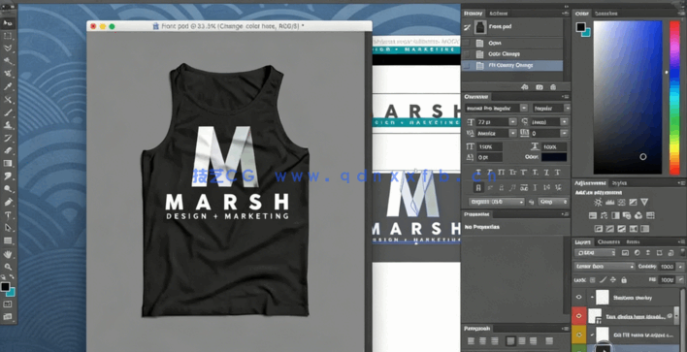
Task: Select the Rectangular Marquee tool
Action: tap(8, 36)
